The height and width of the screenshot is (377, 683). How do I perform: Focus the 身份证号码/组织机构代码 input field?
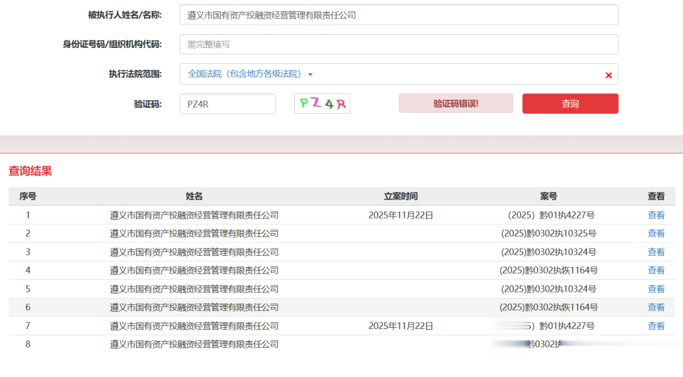(x=398, y=44)
